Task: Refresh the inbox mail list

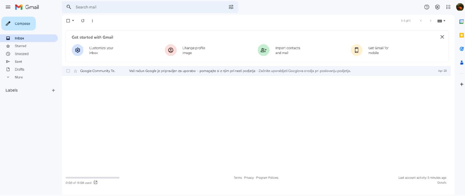Action: 83,21
